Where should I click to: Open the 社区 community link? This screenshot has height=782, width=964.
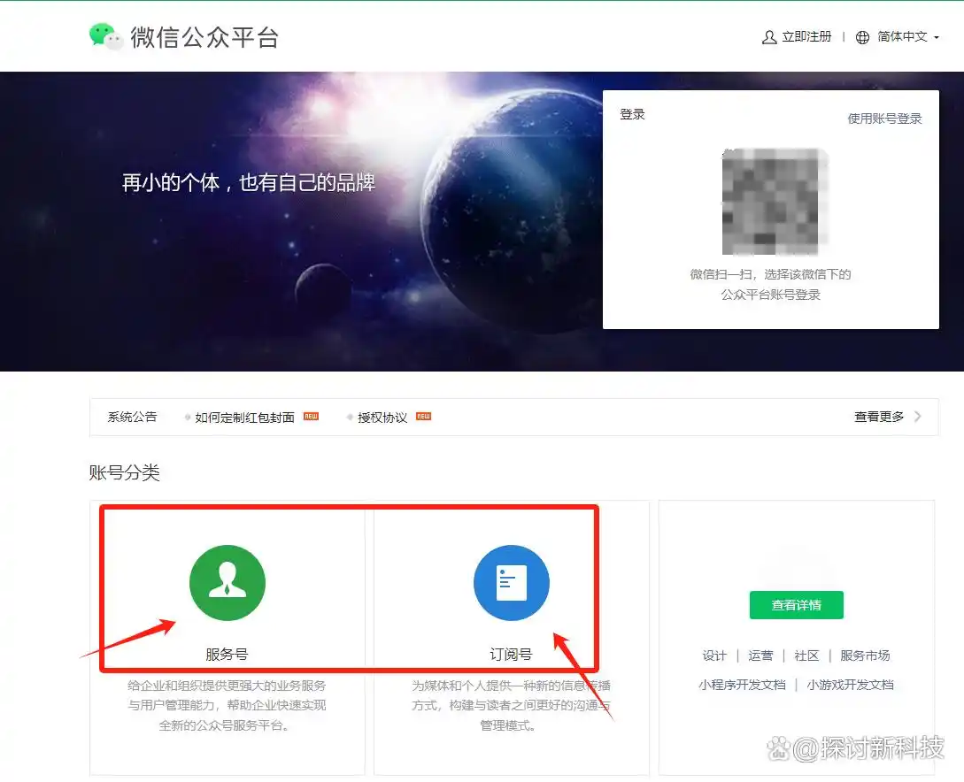click(x=806, y=655)
